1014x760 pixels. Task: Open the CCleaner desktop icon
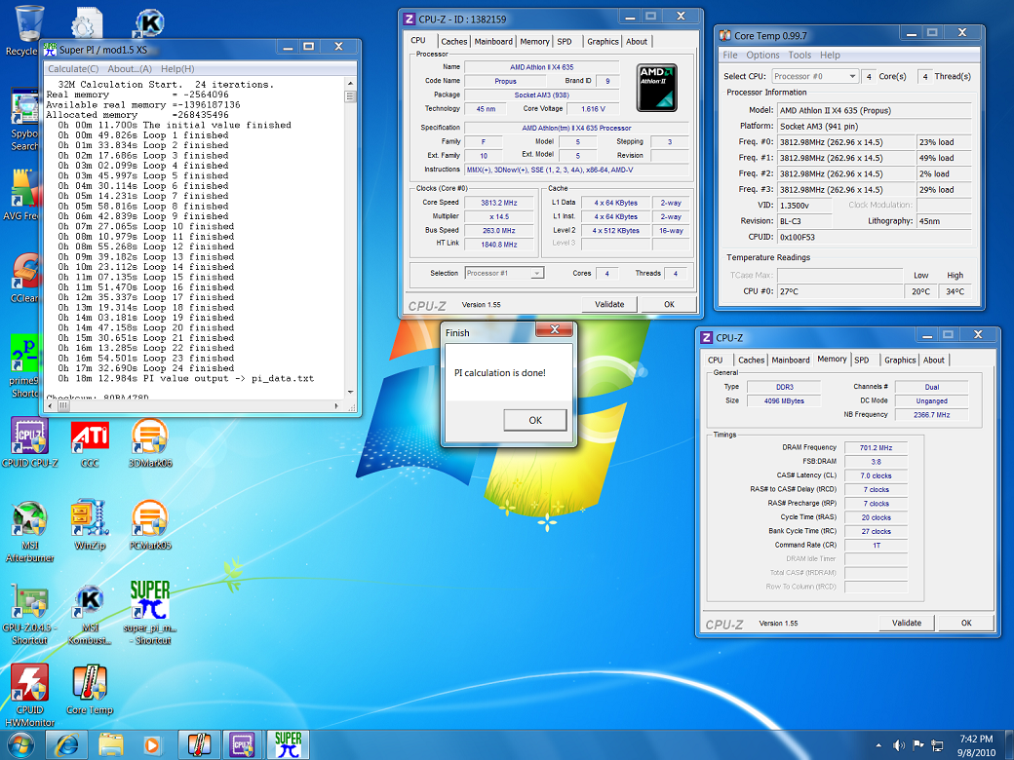[x=24, y=278]
